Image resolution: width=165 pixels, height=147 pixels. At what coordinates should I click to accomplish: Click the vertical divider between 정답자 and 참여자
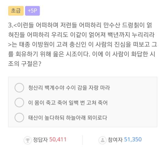tap(82, 140)
